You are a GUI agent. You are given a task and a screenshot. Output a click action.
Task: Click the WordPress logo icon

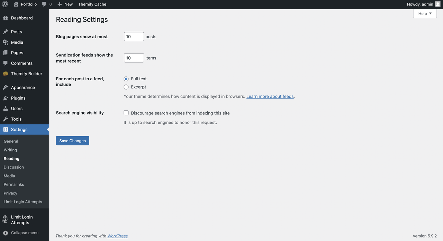click(5, 4)
